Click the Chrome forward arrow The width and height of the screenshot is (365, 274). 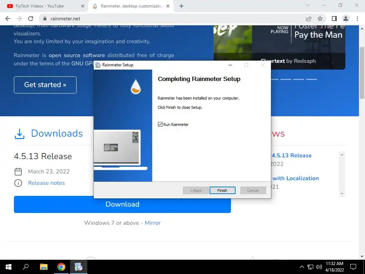[x=19, y=19]
